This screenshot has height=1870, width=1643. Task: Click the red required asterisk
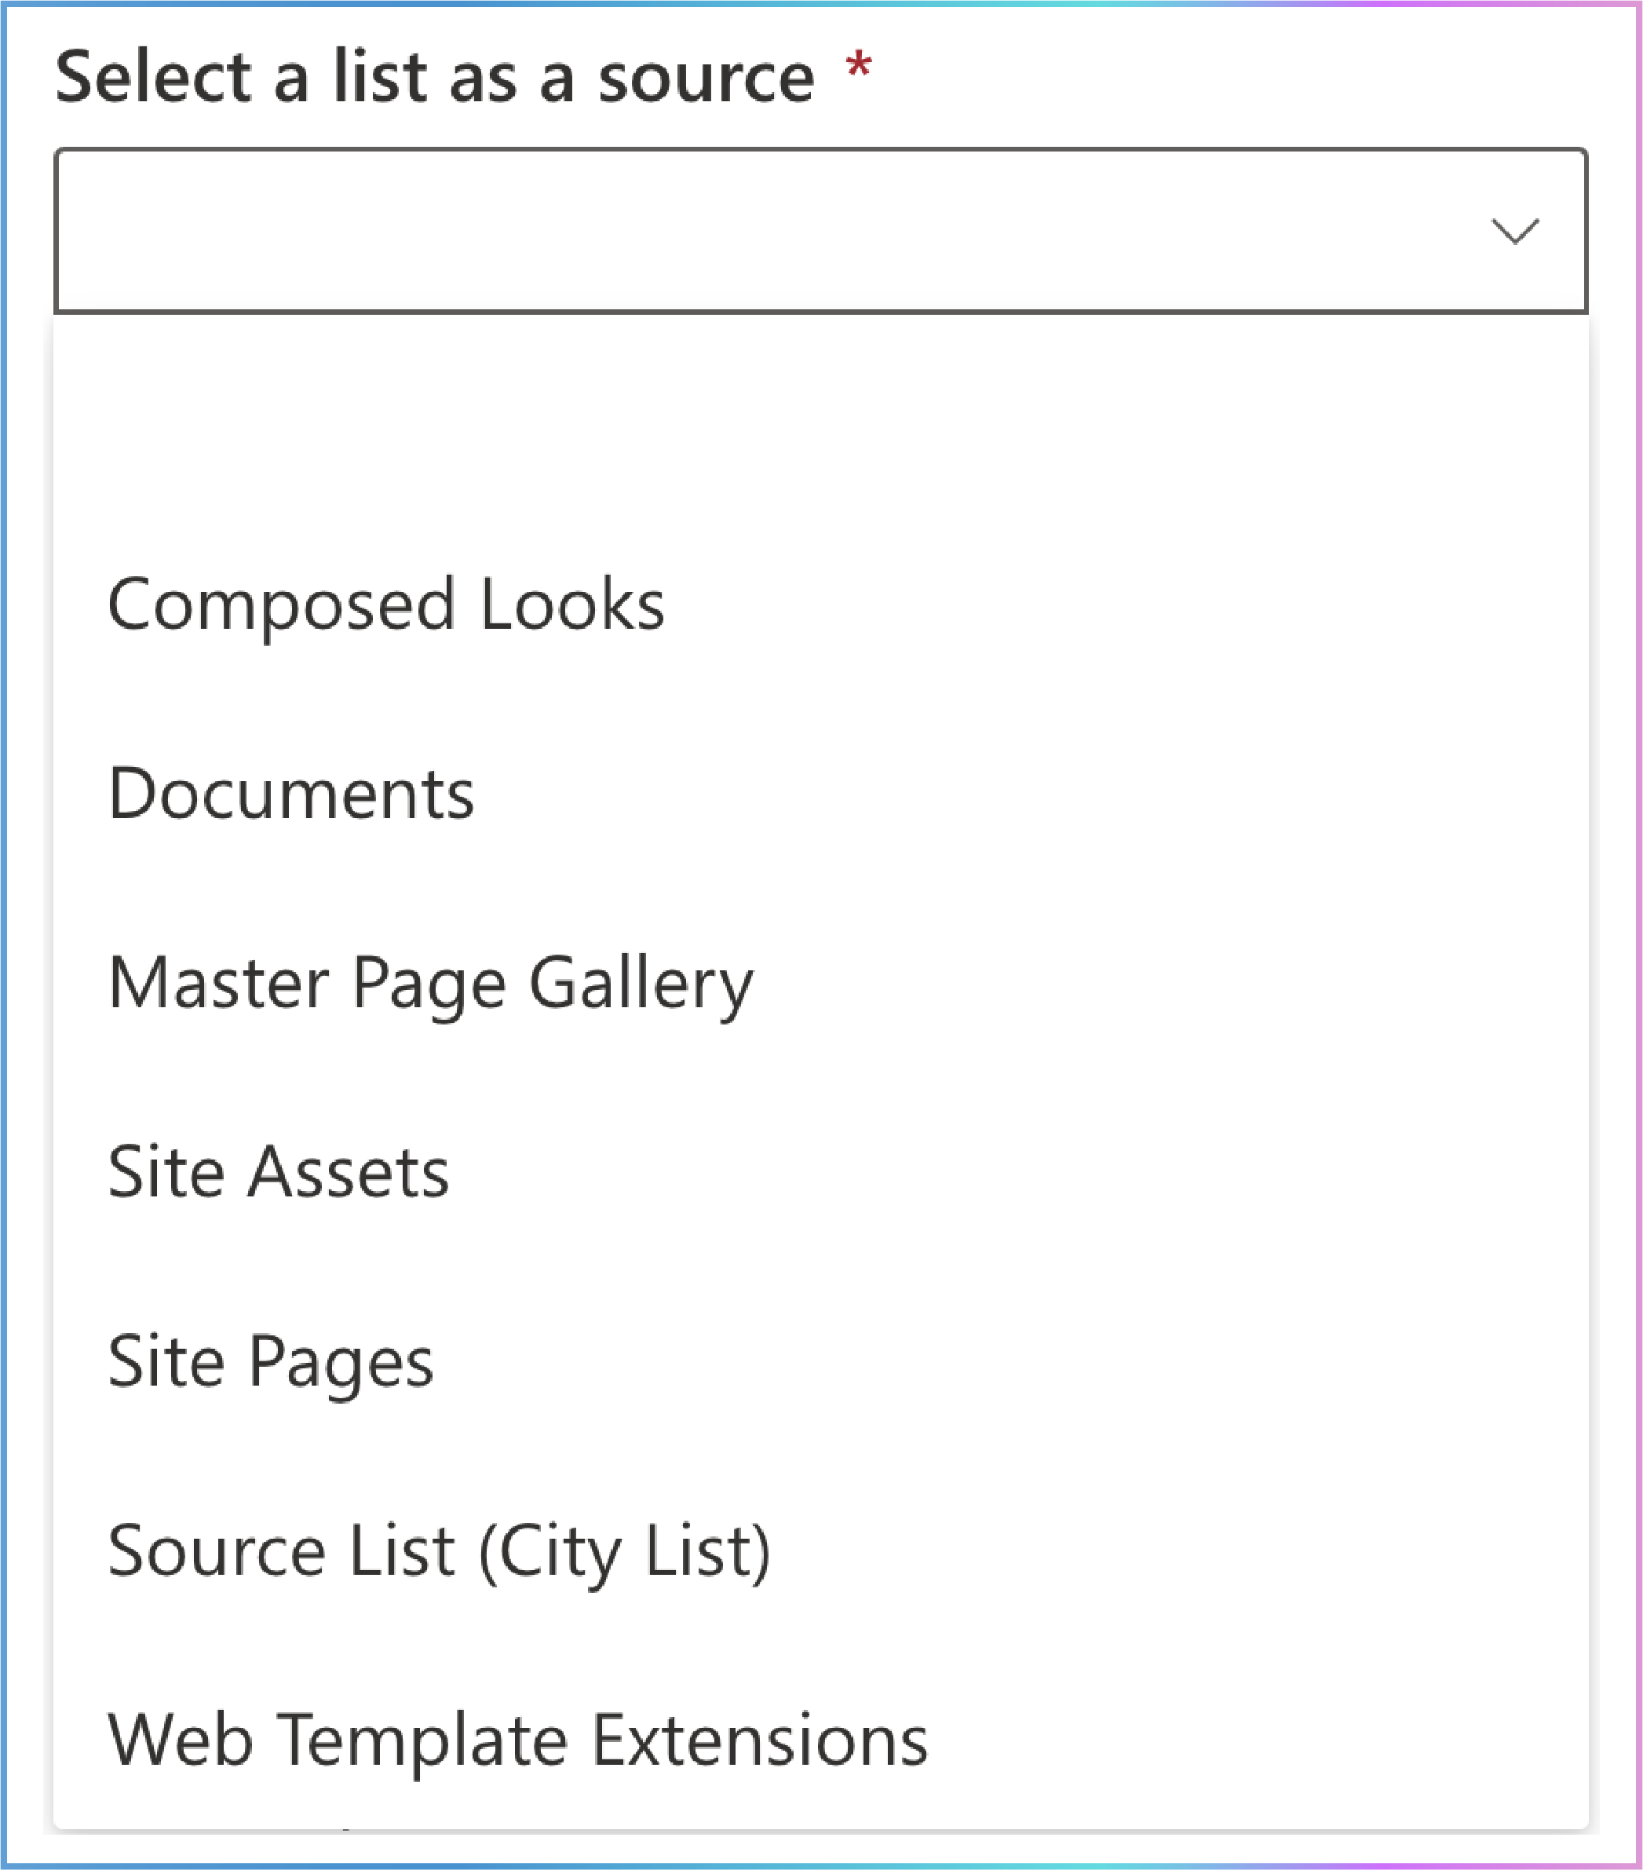(858, 66)
